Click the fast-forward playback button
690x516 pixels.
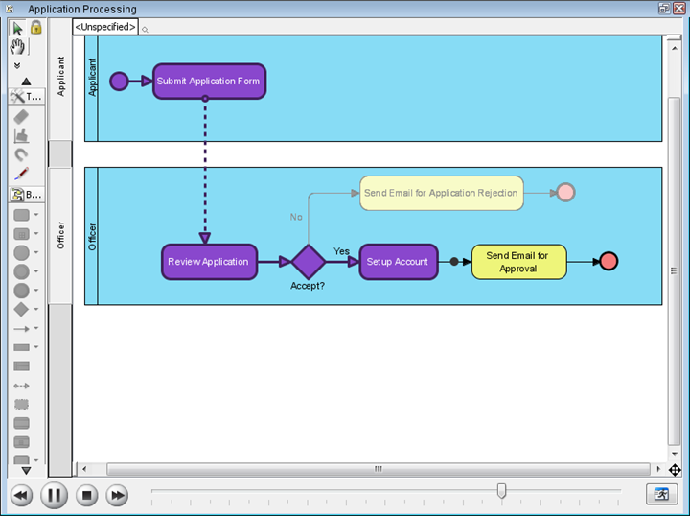[x=117, y=495]
